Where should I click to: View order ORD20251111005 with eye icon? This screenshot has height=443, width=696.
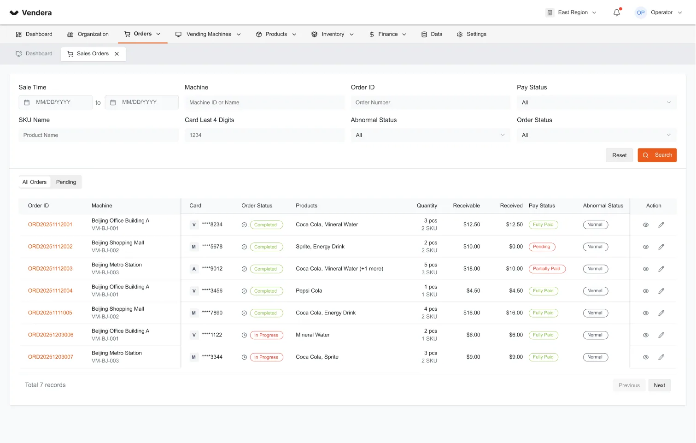click(x=646, y=313)
